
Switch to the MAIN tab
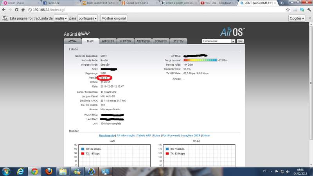90,41
